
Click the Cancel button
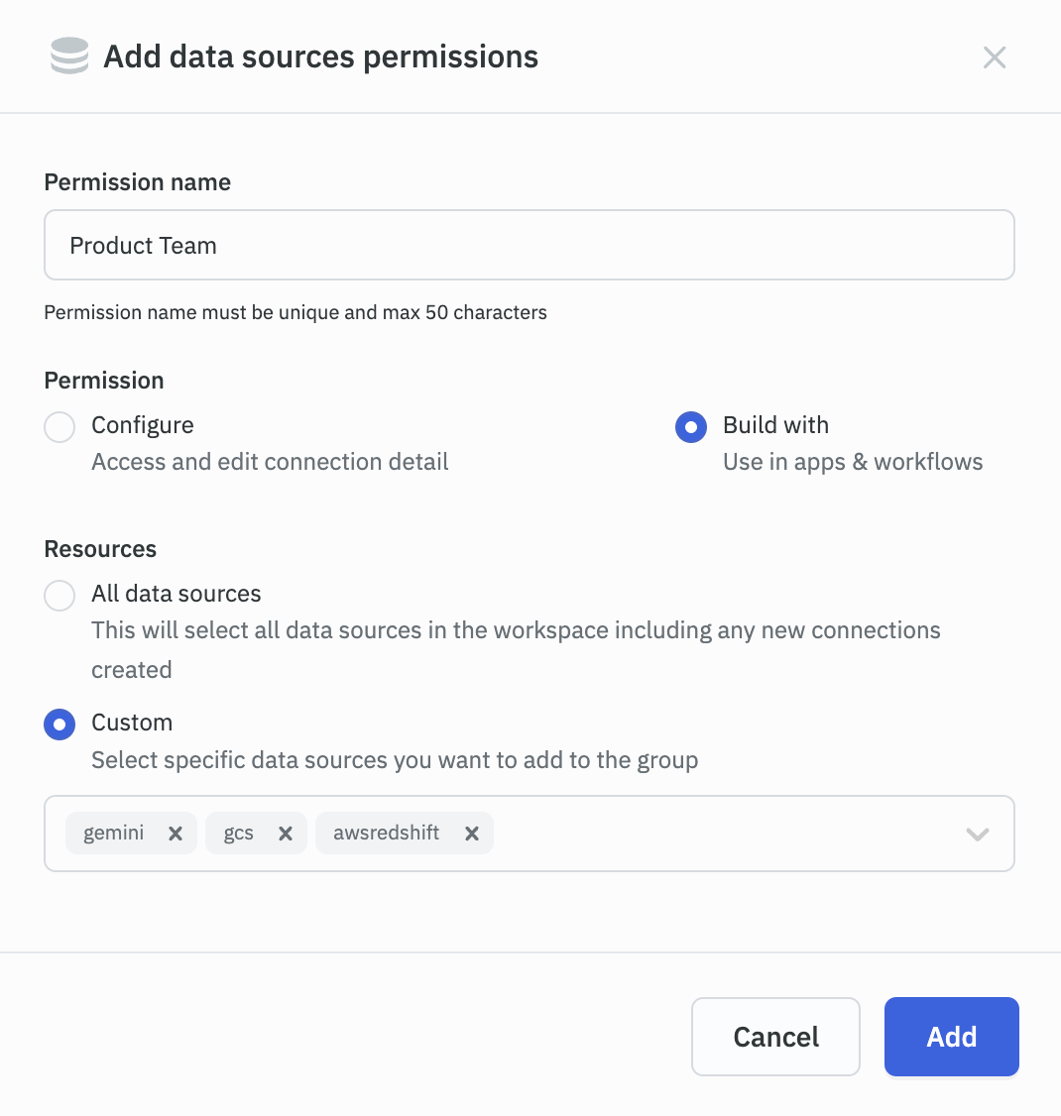775,1037
